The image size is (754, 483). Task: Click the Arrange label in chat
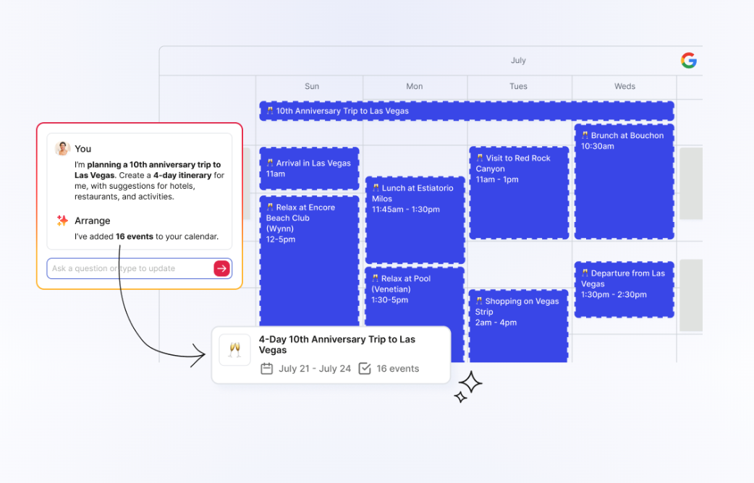pyautogui.click(x=93, y=221)
